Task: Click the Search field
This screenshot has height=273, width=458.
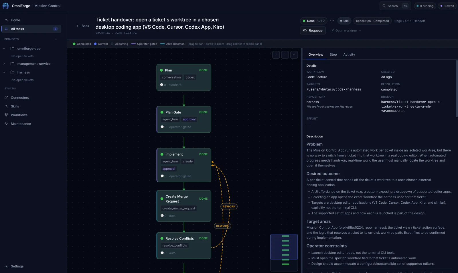Action: click(x=395, y=6)
